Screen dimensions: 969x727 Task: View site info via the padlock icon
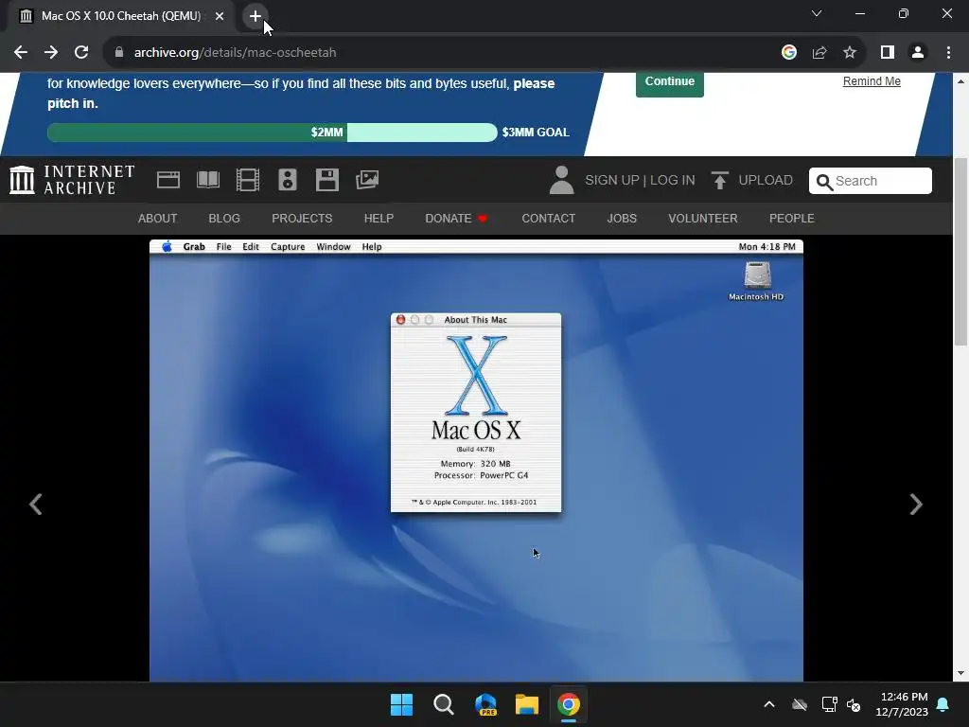click(118, 53)
